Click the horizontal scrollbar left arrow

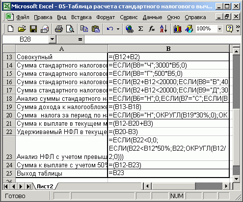[x=147, y=186]
